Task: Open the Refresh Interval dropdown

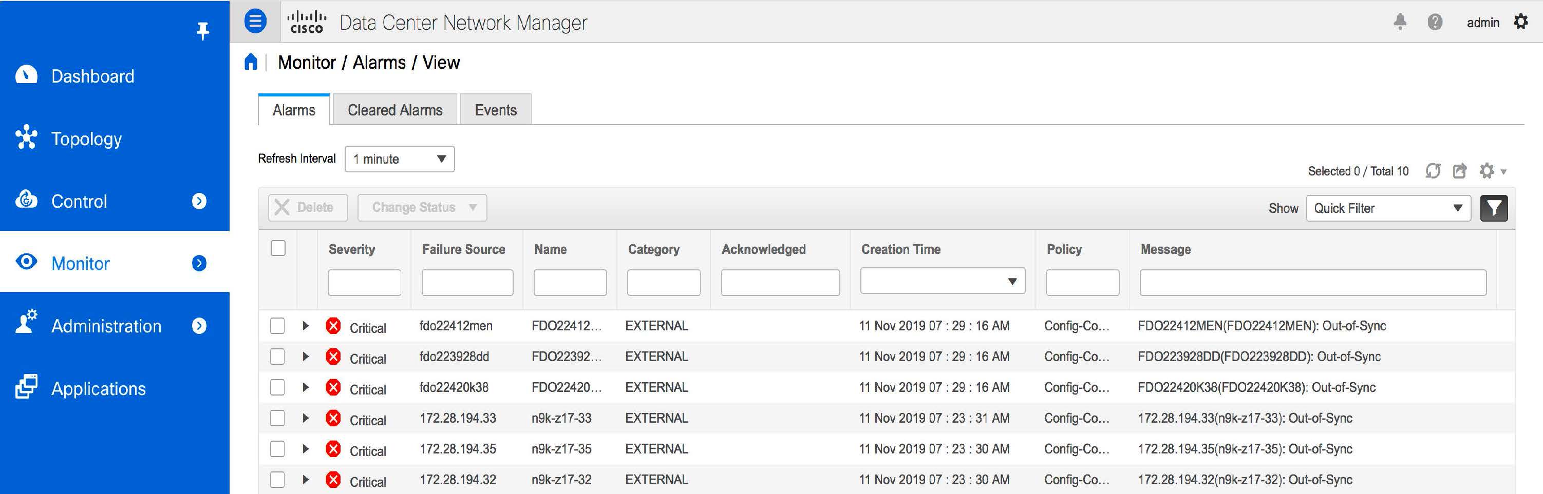Action: [x=400, y=159]
